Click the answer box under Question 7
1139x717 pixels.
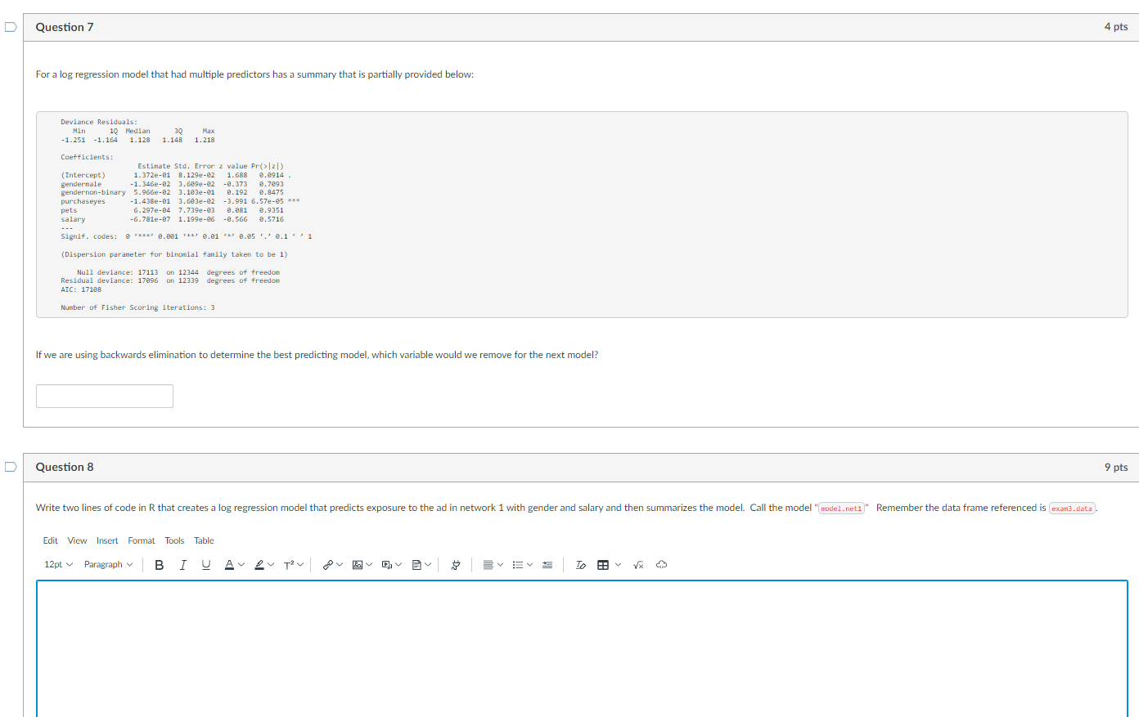104,396
